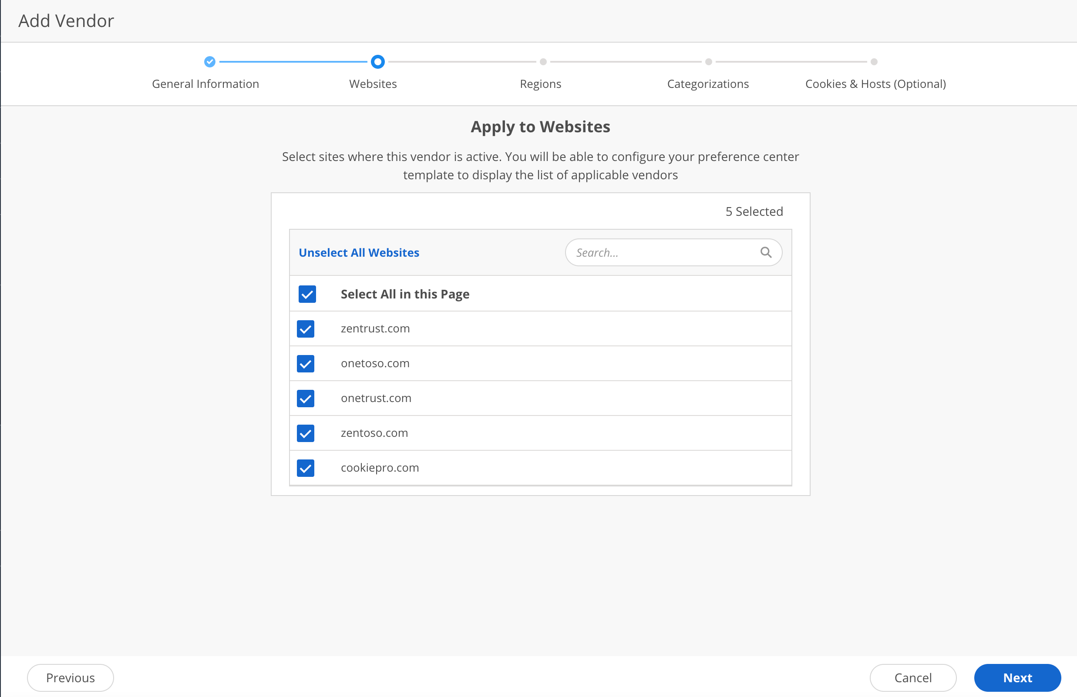Viewport: 1077px width, 697px height.
Task: Uncheck the onetrust.com website
Action: tap(306, 399)
